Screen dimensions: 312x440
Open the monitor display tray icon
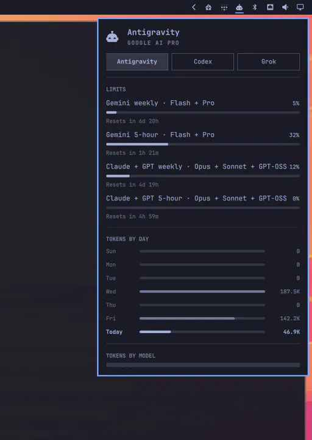click(x=300, y=7)
